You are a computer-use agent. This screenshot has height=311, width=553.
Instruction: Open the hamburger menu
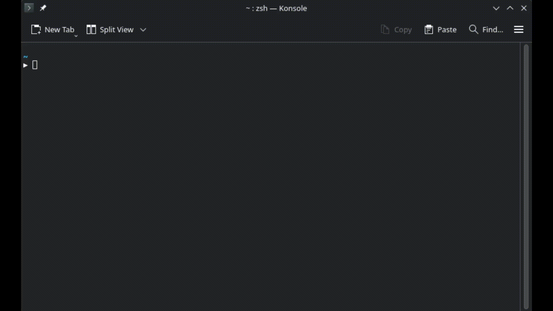point(518,29)
